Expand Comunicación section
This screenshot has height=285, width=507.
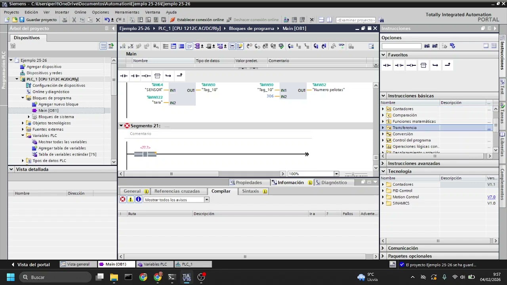point(383,248)
